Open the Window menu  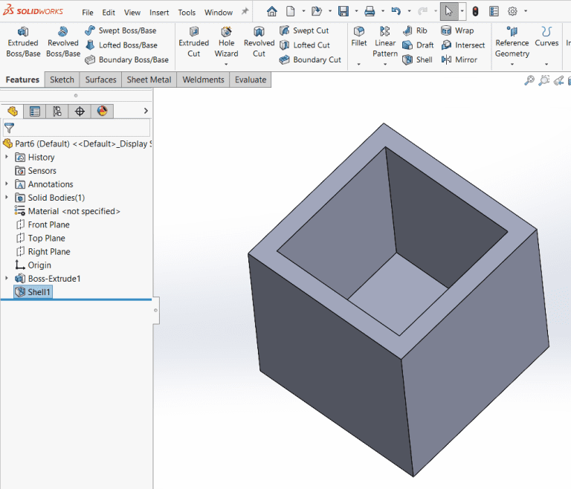pos(219,13)
